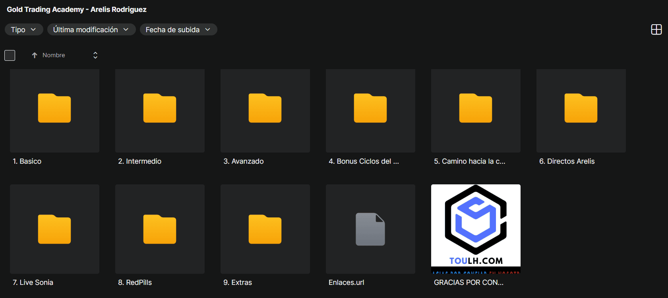Open the 2. Intermedio folder icon

pyautogui.click(x=160, y=108)
